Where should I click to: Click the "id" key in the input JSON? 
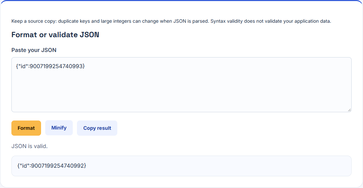click(x=23, y=66)
